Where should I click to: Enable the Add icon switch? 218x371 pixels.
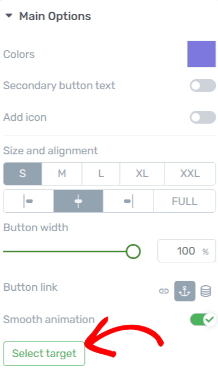coord(202,117)
